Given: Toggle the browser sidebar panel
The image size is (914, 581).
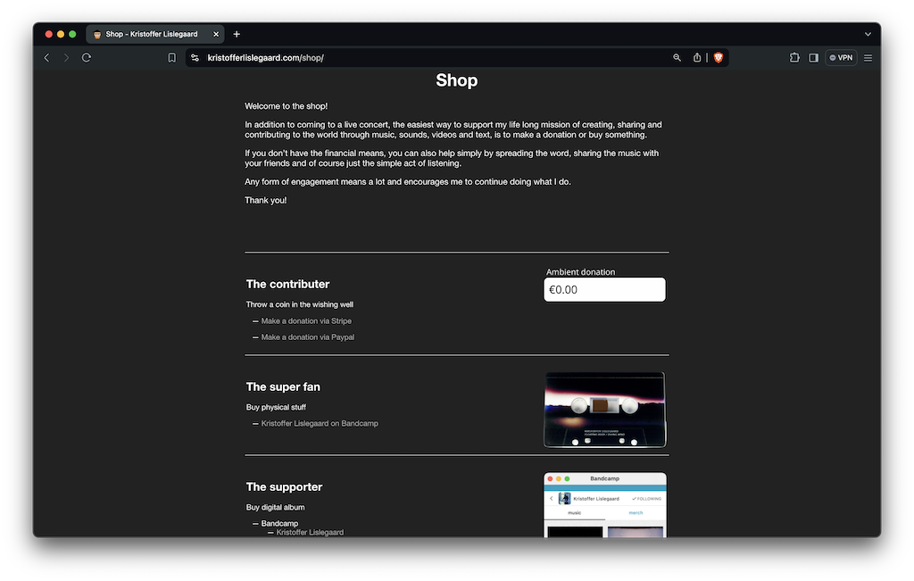Looking at the screenshot, I should 813,58.
